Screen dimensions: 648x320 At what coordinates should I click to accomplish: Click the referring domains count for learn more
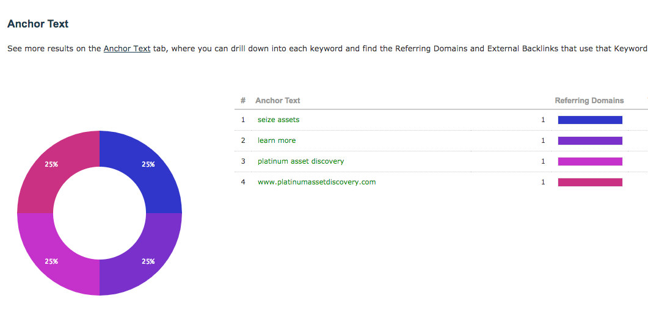tap(543, 140)
